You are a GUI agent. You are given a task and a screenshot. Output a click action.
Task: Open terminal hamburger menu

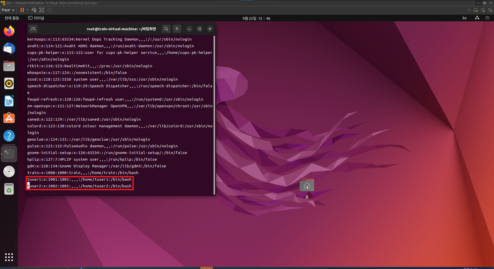(177, 29)
